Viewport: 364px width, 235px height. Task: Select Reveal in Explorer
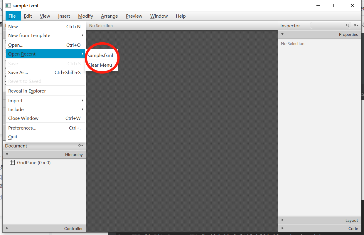27,91
